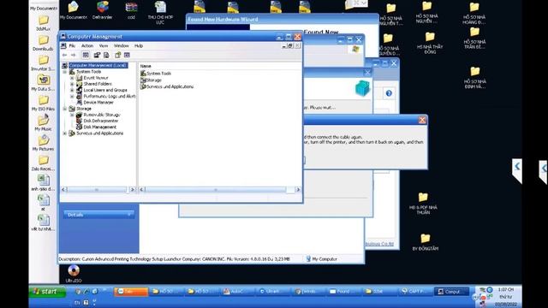The height and width of the screenshot is (308, 548).
Task: Click the Computer Management system menu icon beside File
Action: pyautogui.click(x=63, y=45)
